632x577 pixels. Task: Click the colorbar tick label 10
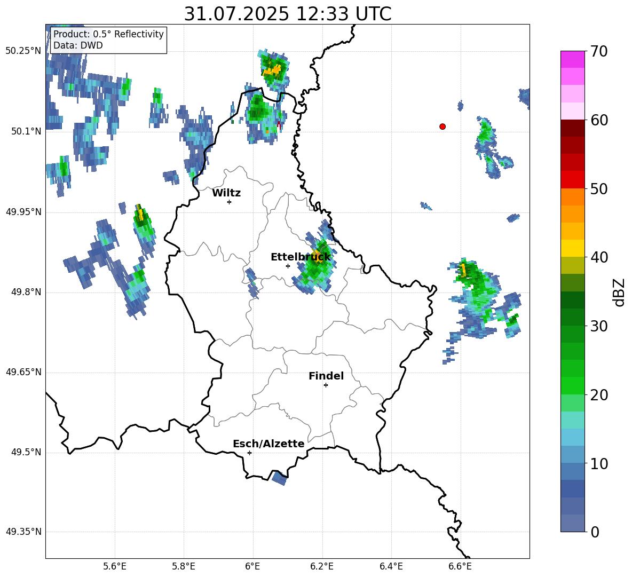598,463
